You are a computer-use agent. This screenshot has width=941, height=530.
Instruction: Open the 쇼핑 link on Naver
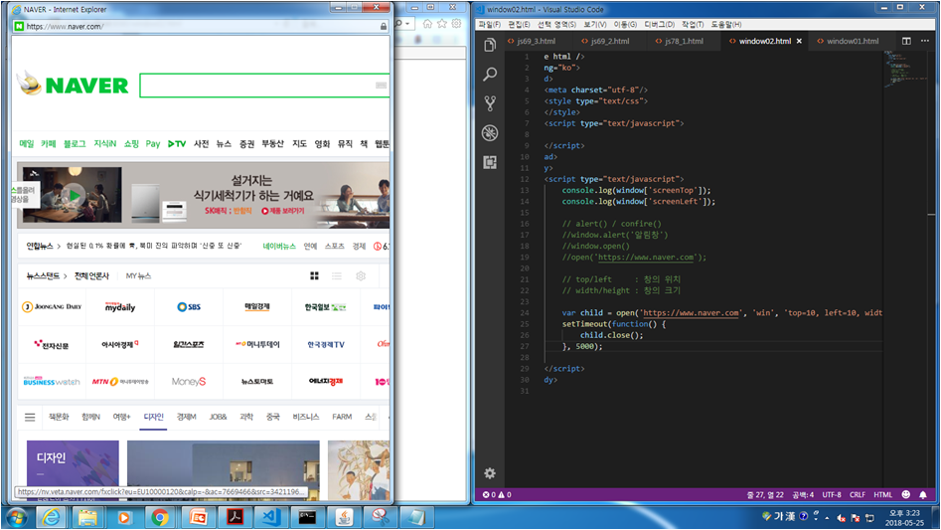[131, 144]
